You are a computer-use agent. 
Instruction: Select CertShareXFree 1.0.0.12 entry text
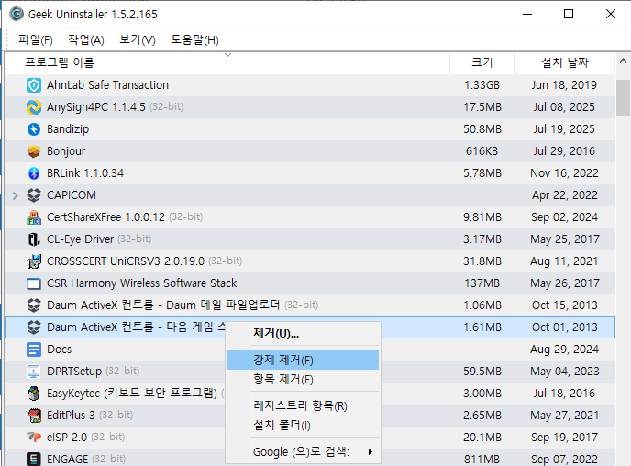(105, 217)
